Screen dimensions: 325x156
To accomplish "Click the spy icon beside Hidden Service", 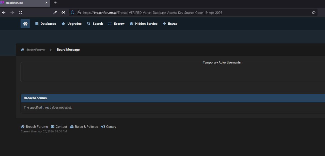I will click(131, 24).
